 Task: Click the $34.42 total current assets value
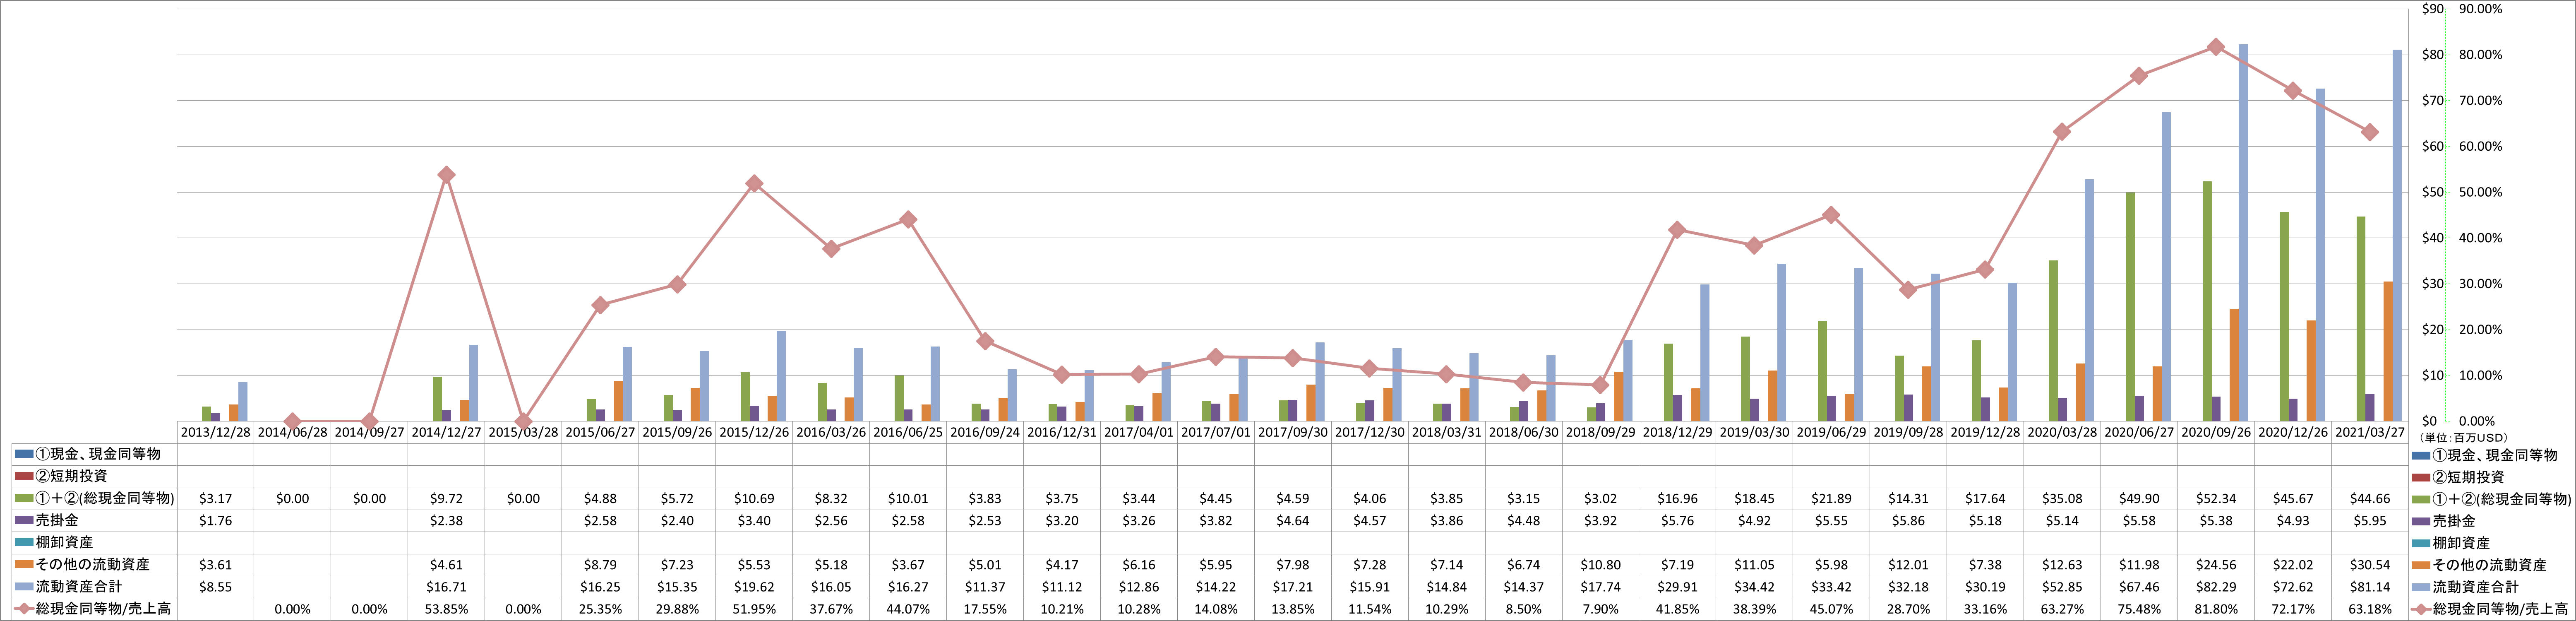click(x=1754, y=587)
